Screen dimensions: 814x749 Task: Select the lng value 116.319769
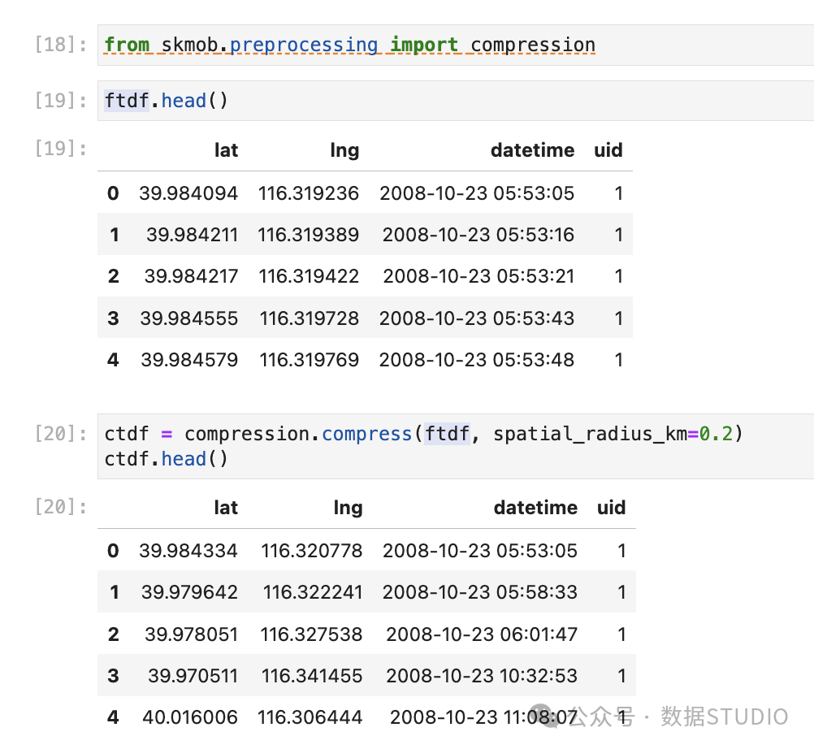[310, 360]
